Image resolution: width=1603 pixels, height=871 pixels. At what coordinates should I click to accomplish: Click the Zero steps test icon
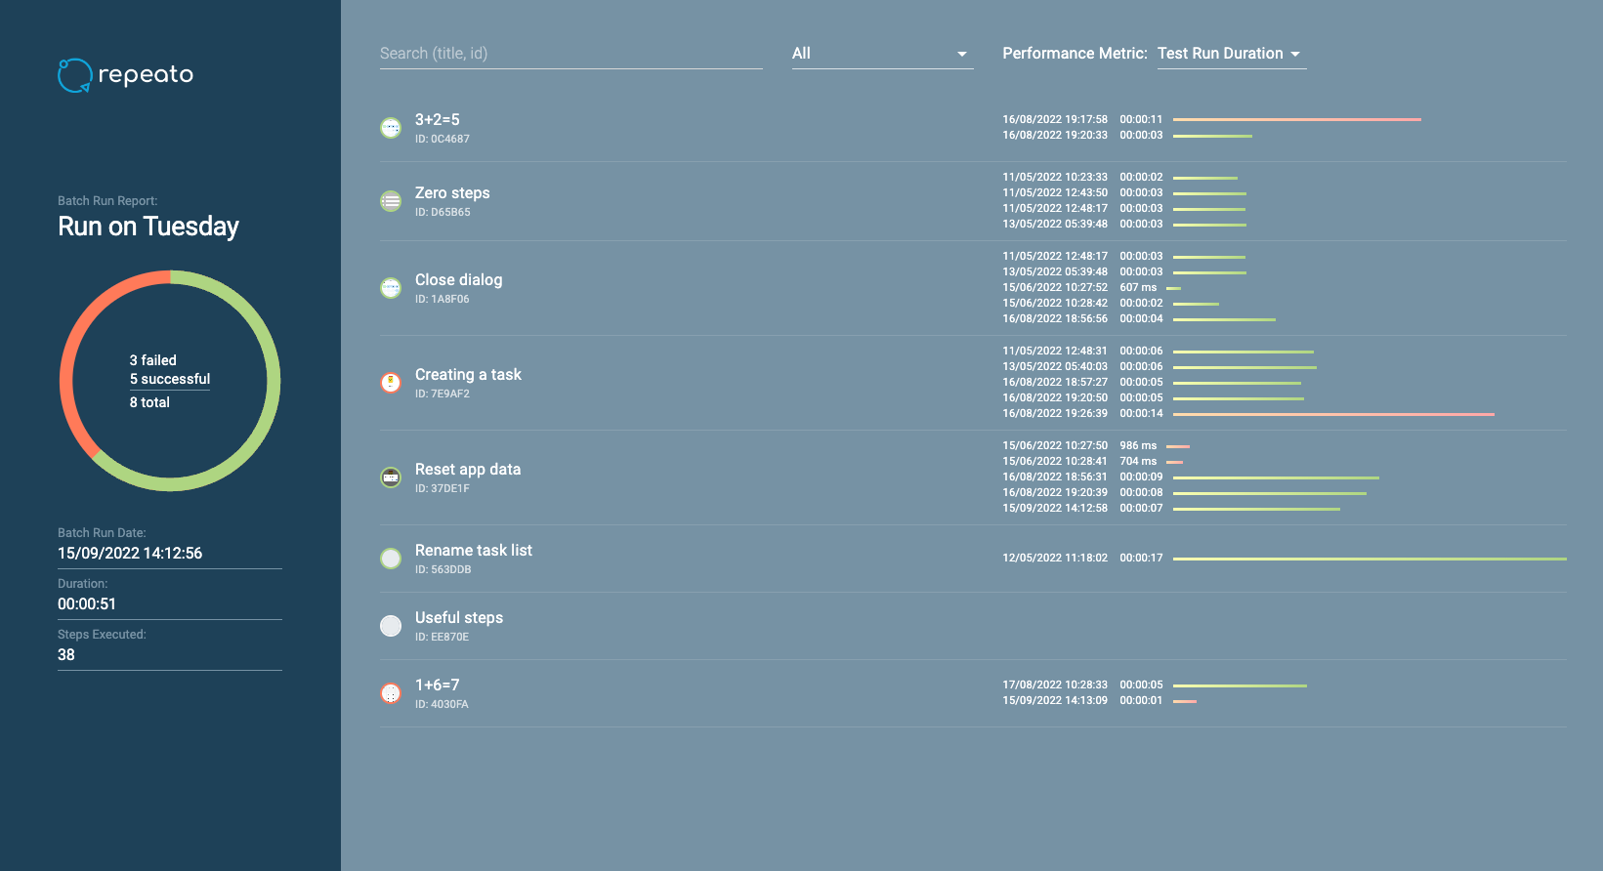pyautogui.click(x=391, y=201)
